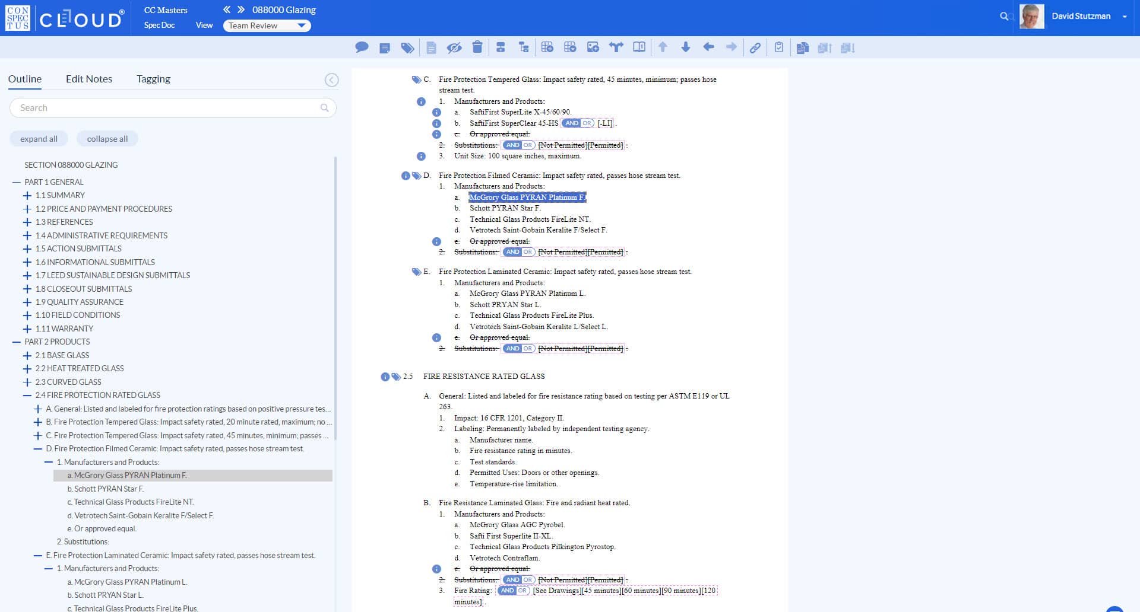Collapse PART 1 GENERAL in outline

tap(17, 183)
